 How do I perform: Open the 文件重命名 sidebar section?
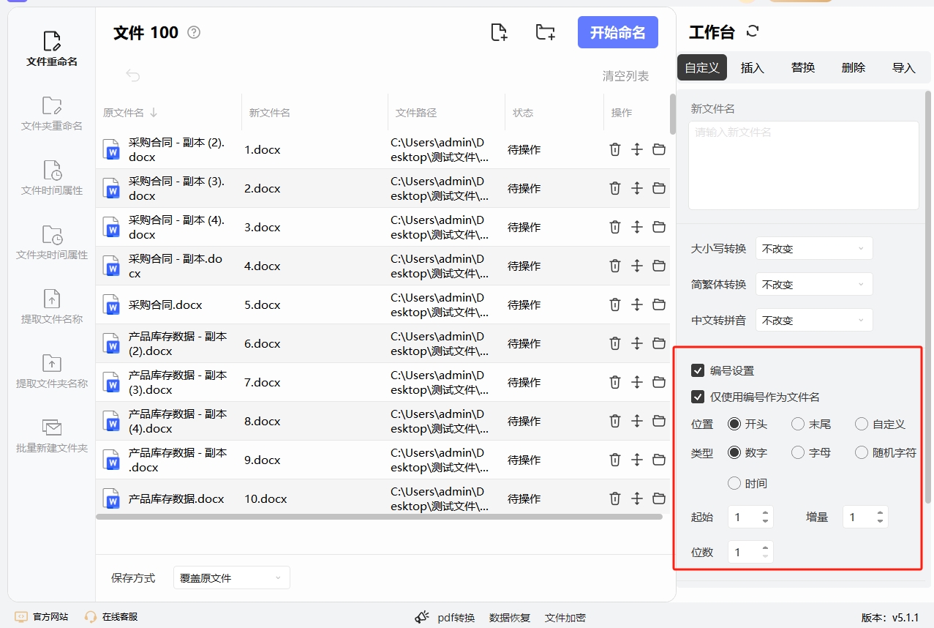[52, 49]
